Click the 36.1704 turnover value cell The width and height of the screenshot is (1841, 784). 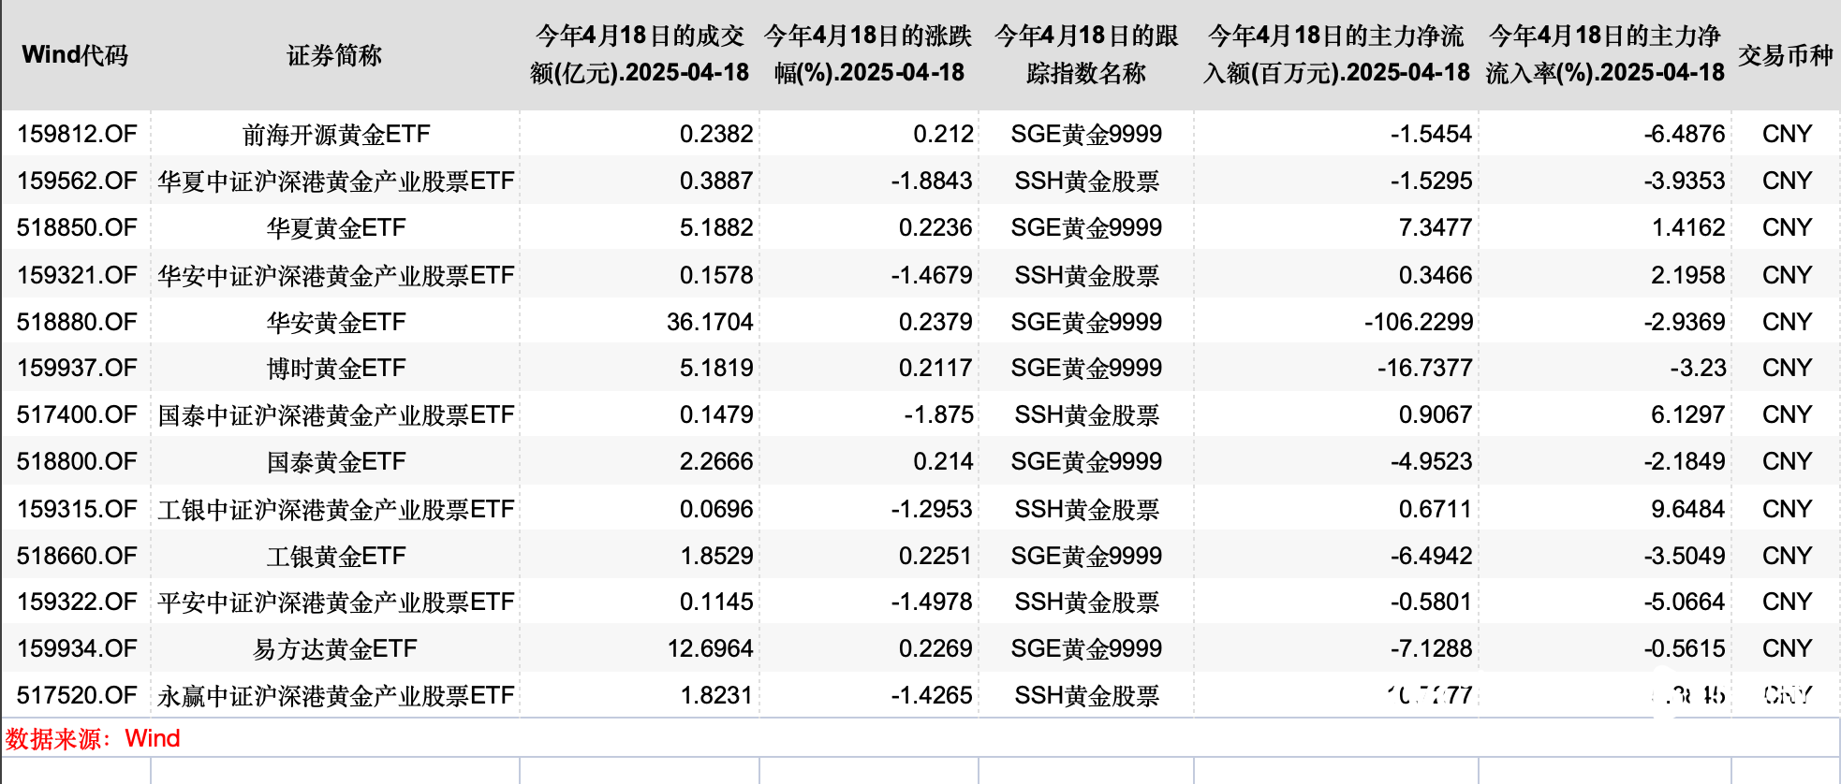[709, 322]
